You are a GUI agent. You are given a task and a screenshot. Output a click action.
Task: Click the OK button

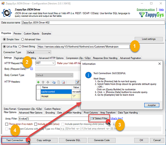pyautogui.click(x=141, y=140)
